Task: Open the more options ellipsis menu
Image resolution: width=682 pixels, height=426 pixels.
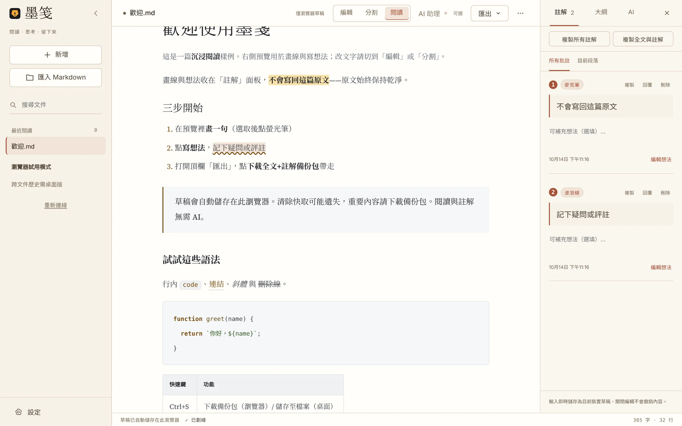Action: tap(520, 13)
